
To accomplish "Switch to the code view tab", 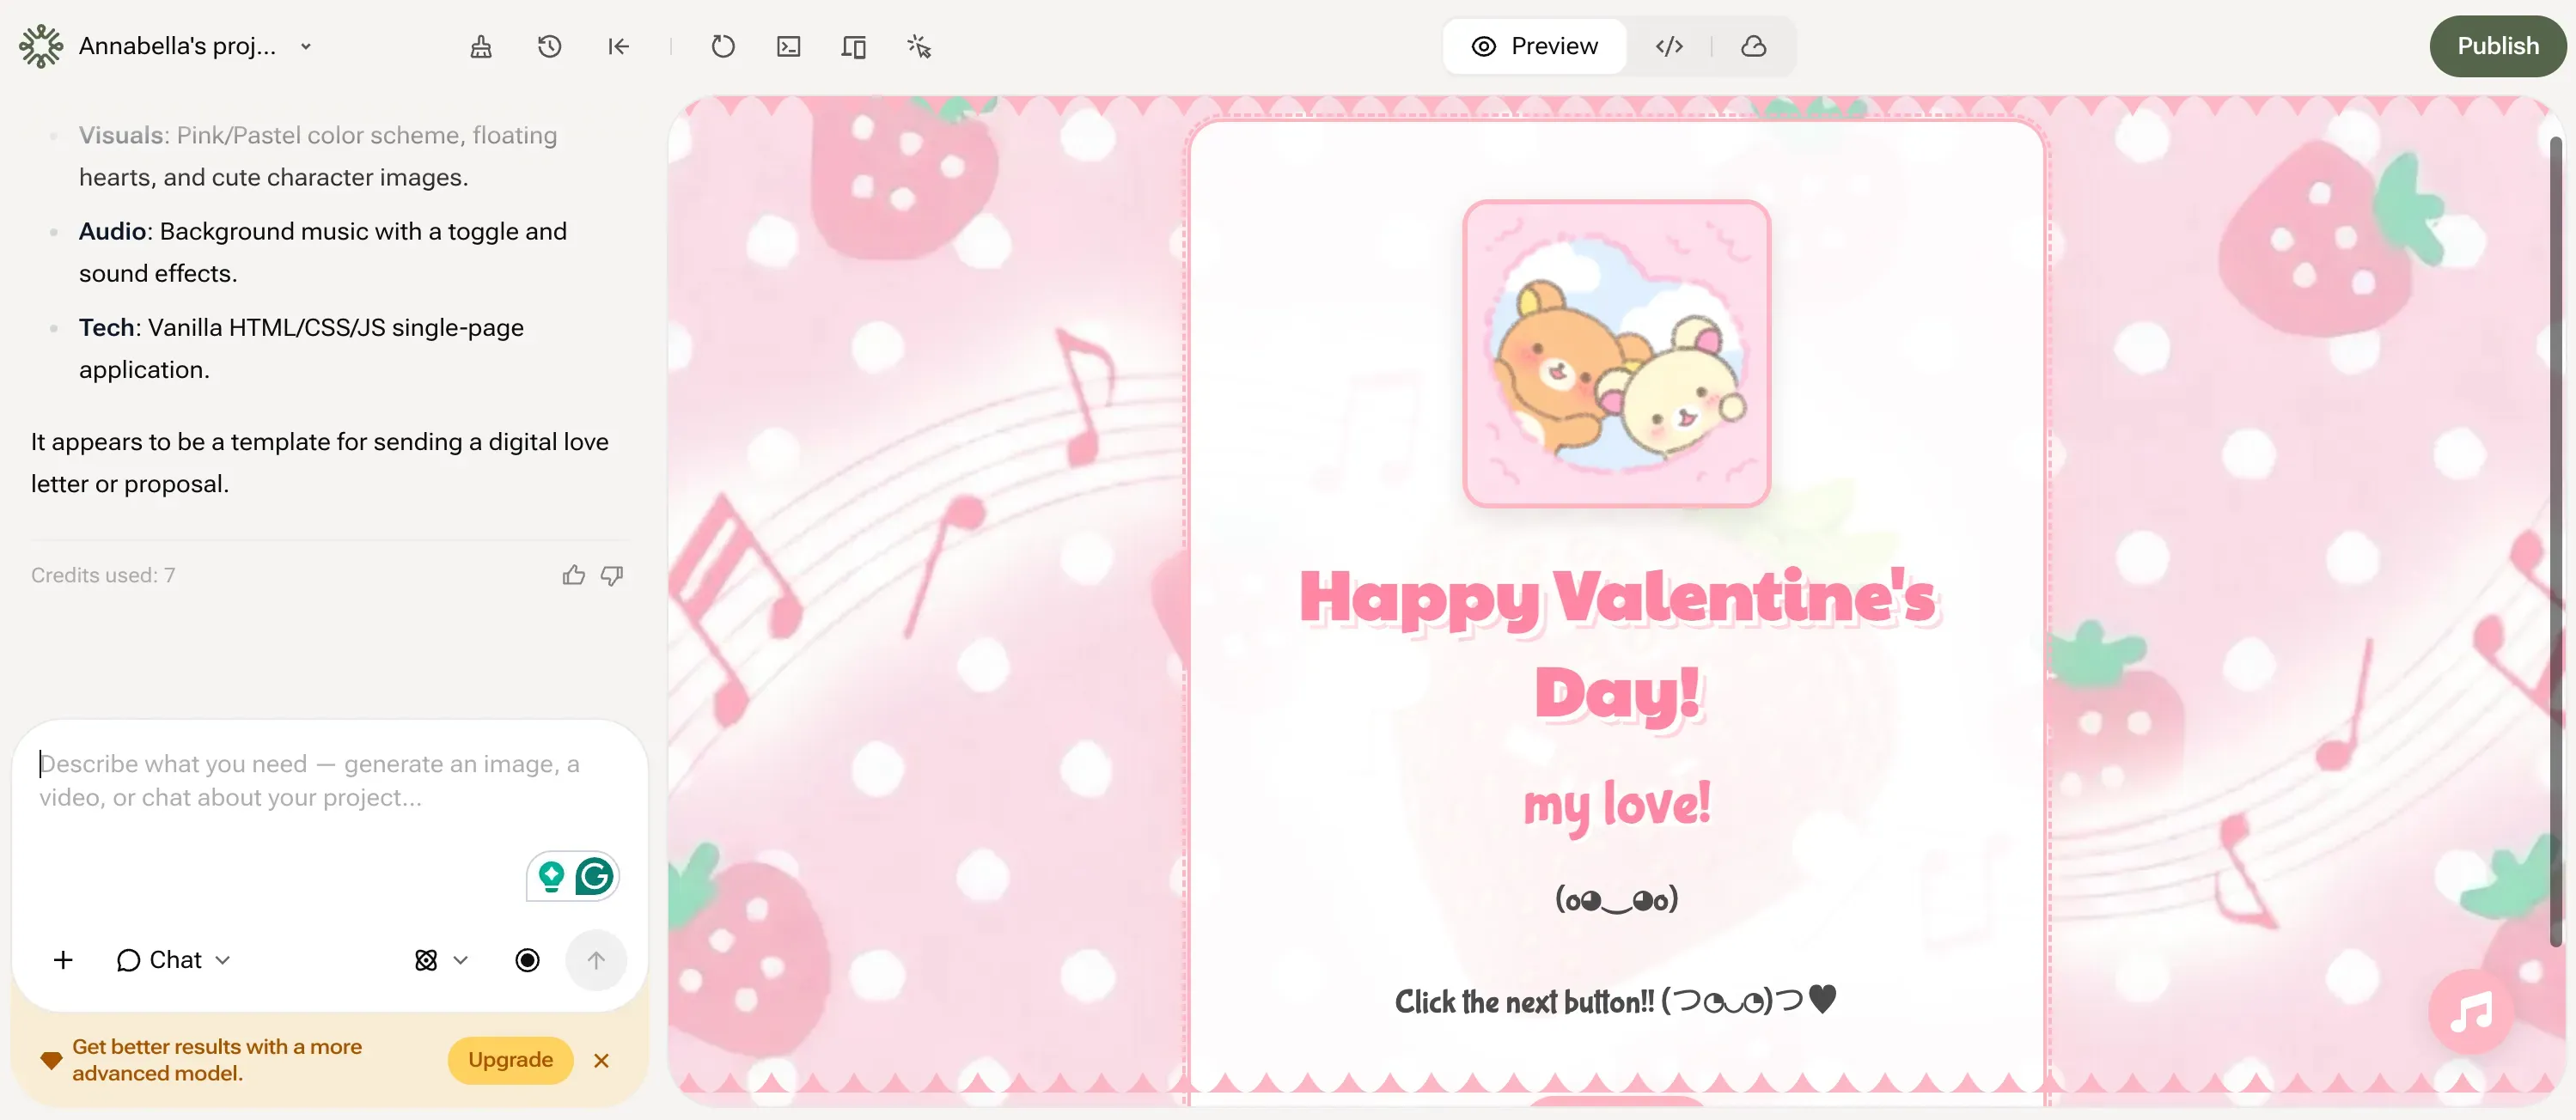I will (x=1669, y=46).
